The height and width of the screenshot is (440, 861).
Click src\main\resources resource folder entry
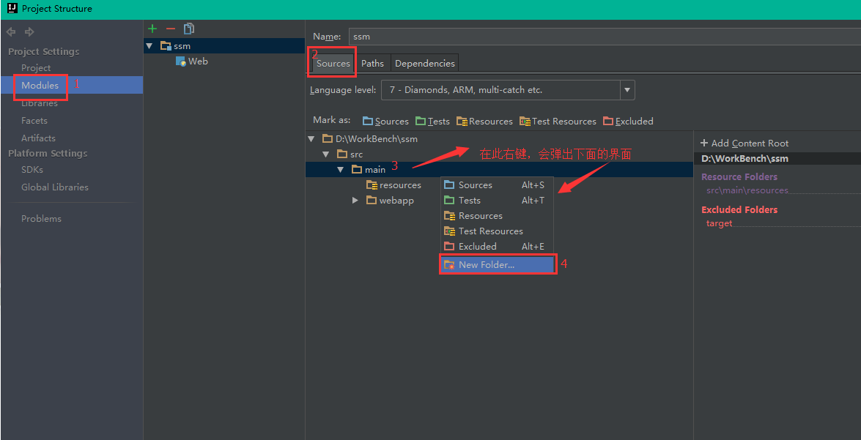coord(747,190)
